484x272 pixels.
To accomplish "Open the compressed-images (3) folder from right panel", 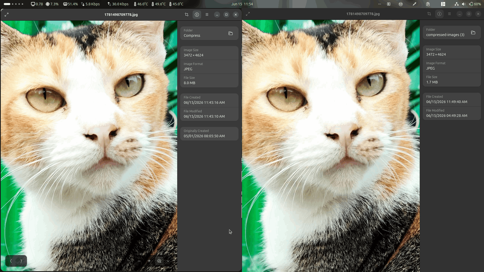I will tap(473, 32).
